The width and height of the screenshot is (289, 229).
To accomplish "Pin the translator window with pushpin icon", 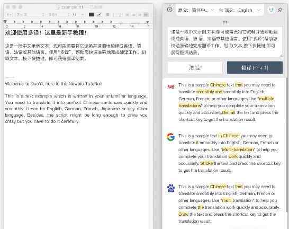I will (280, 10).
